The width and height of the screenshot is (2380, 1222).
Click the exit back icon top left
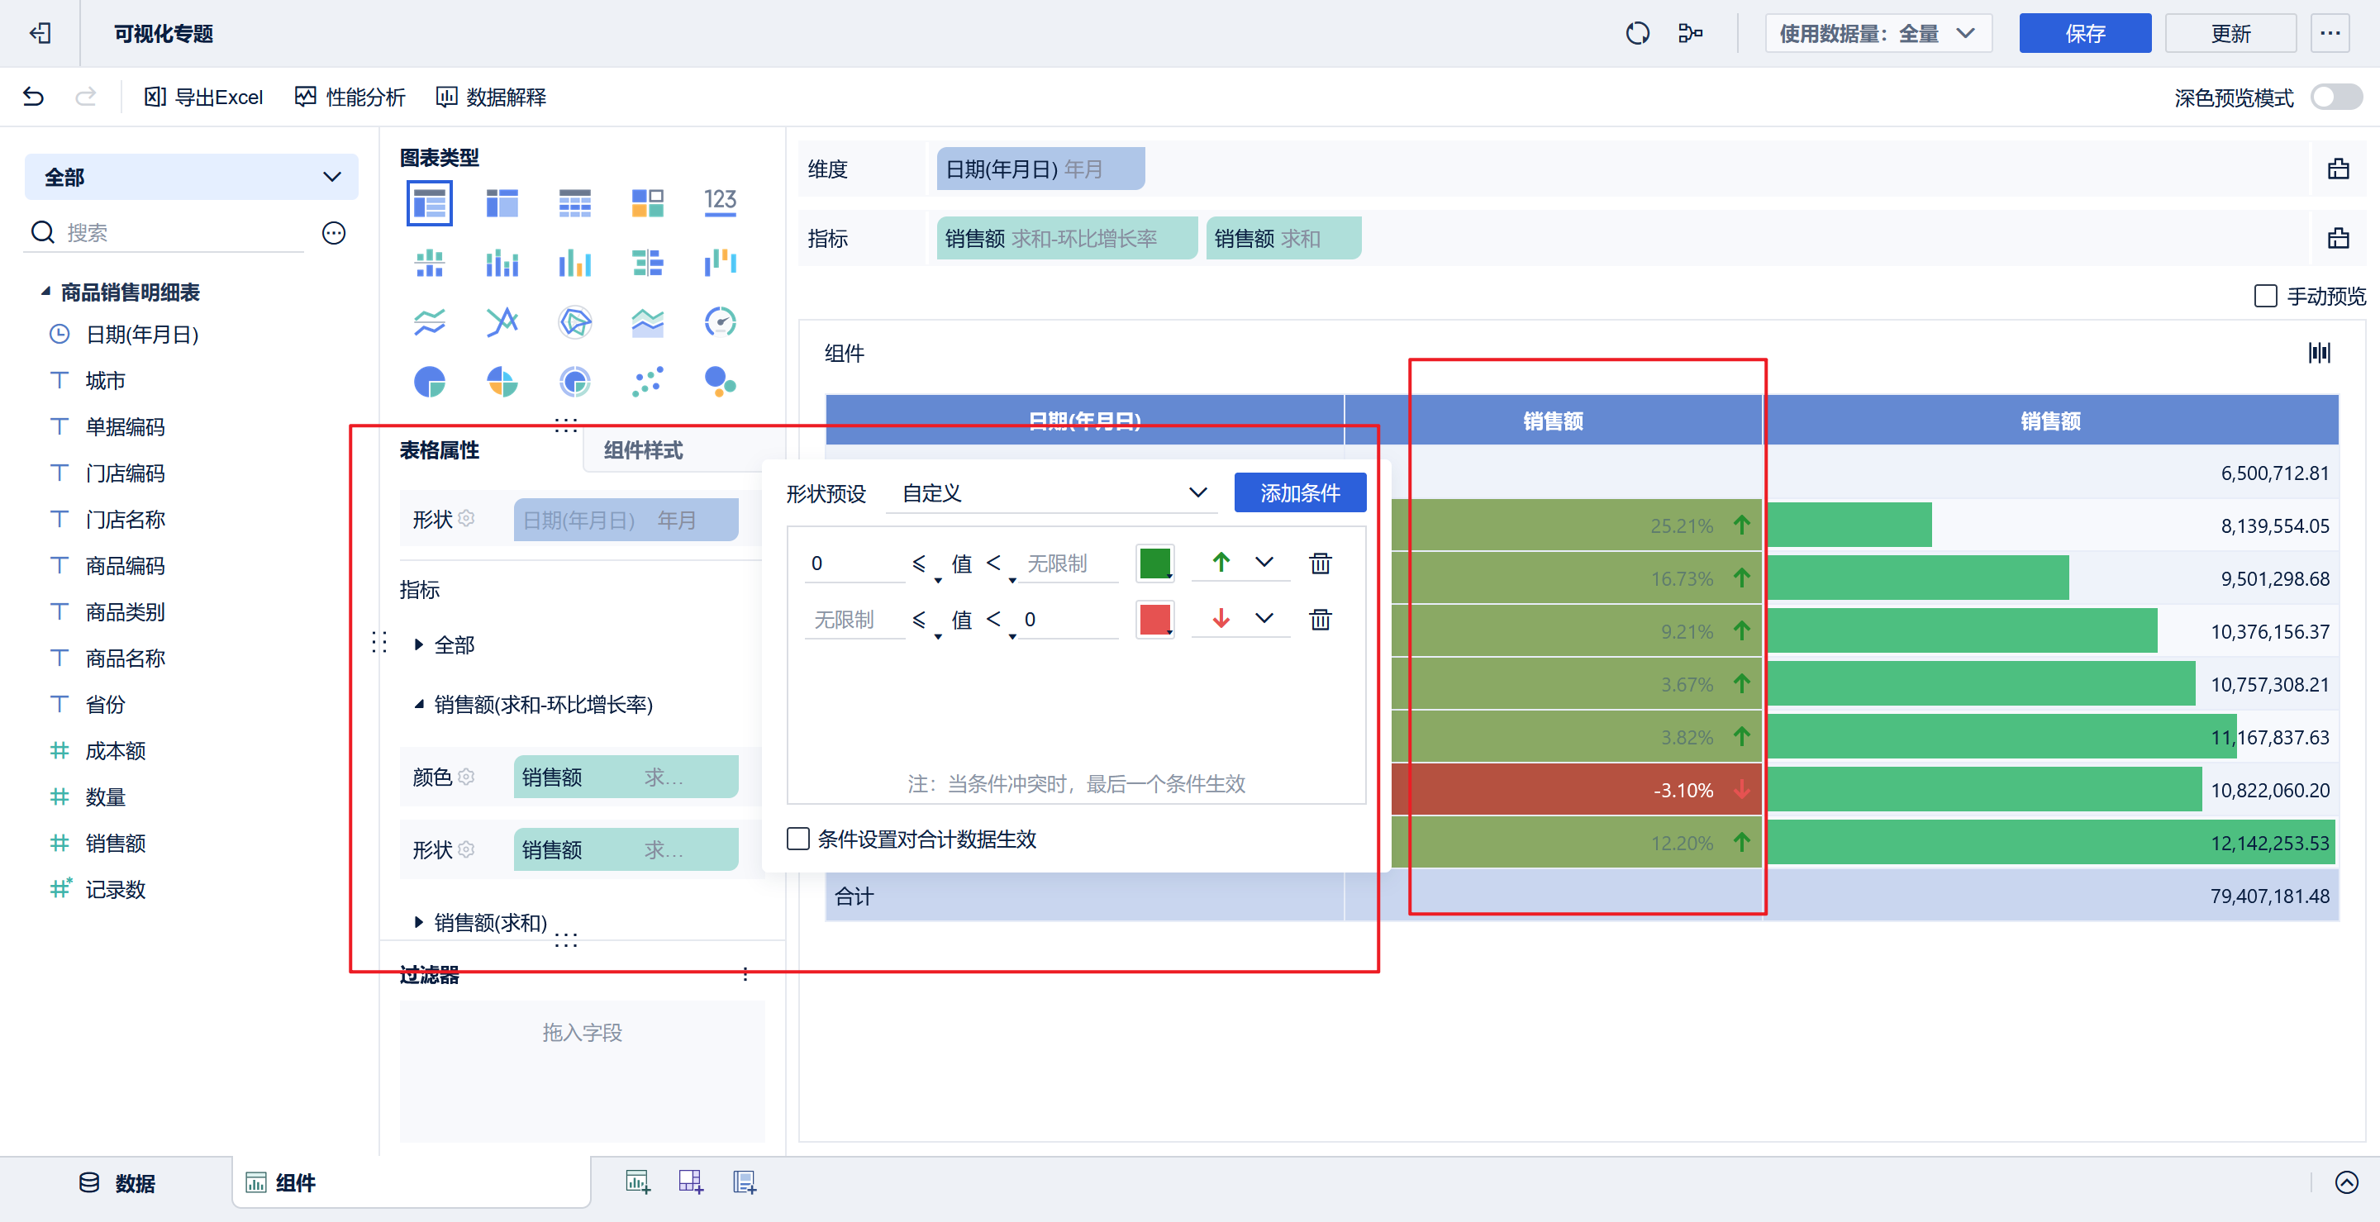pos(40,33)
